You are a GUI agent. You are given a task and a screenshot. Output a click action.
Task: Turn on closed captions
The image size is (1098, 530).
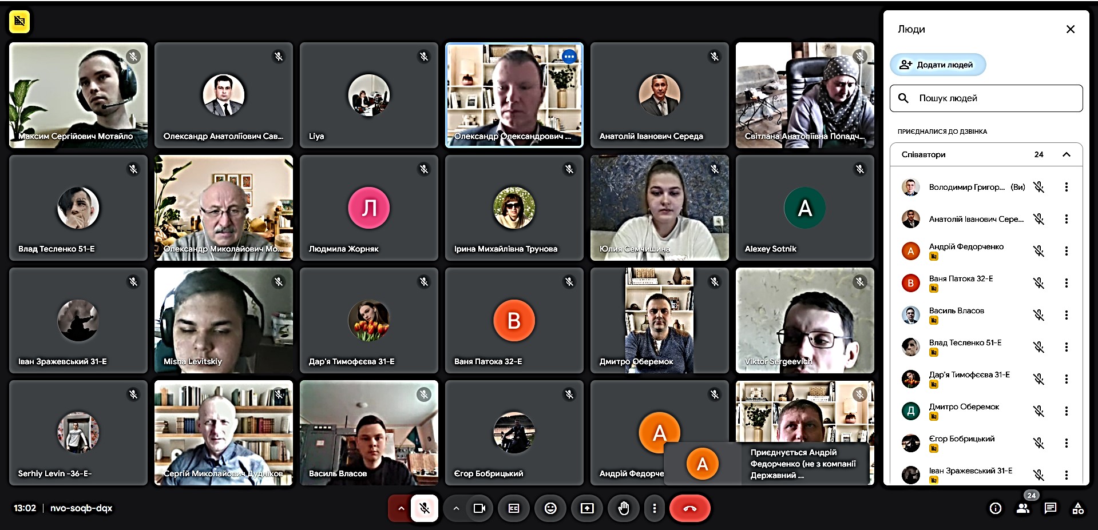[x=514, y=508]
